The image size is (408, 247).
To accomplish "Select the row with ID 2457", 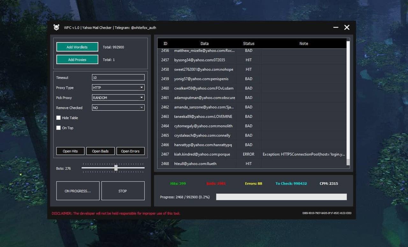I will tap(252, 60).
